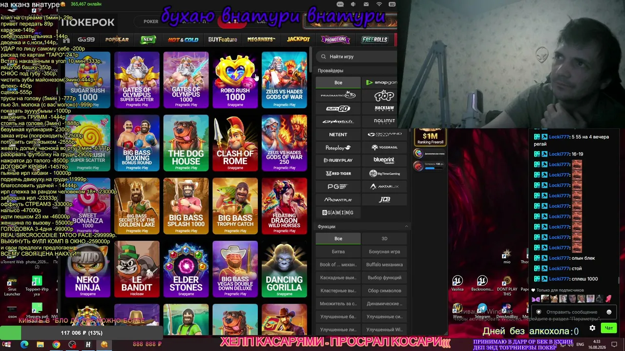Filter by the BGaming provider logo
625x351 pixels.
338,213
